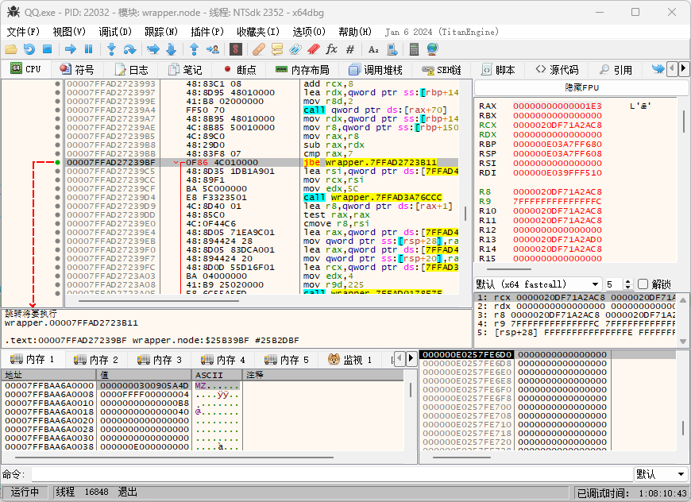Switch to the 内存 2 dump tab
691x502 pixels.
(x=97, y=360)
